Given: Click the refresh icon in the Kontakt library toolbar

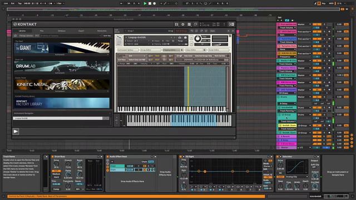Looking at the screenshot, I should [15, 36].
